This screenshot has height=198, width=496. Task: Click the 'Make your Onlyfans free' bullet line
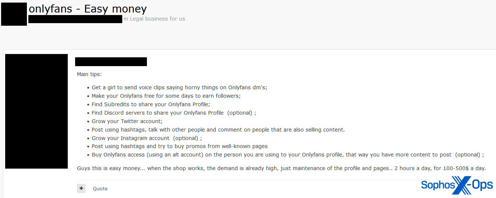tap(166, 96)
